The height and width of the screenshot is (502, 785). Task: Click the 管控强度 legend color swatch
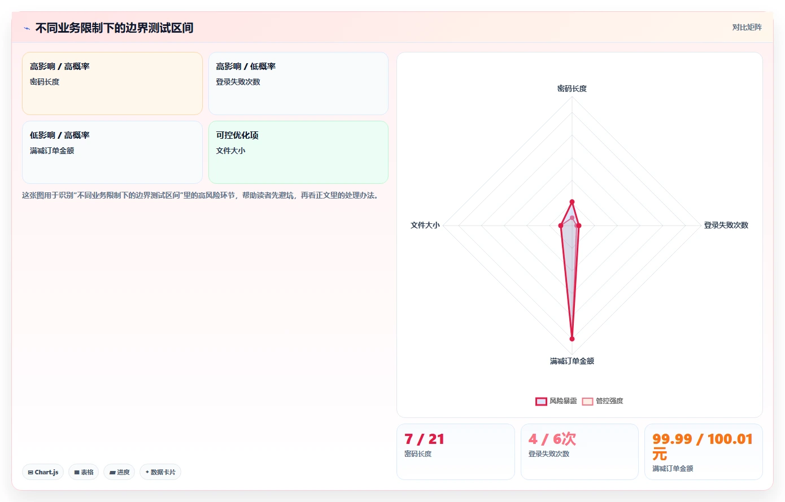587,401
